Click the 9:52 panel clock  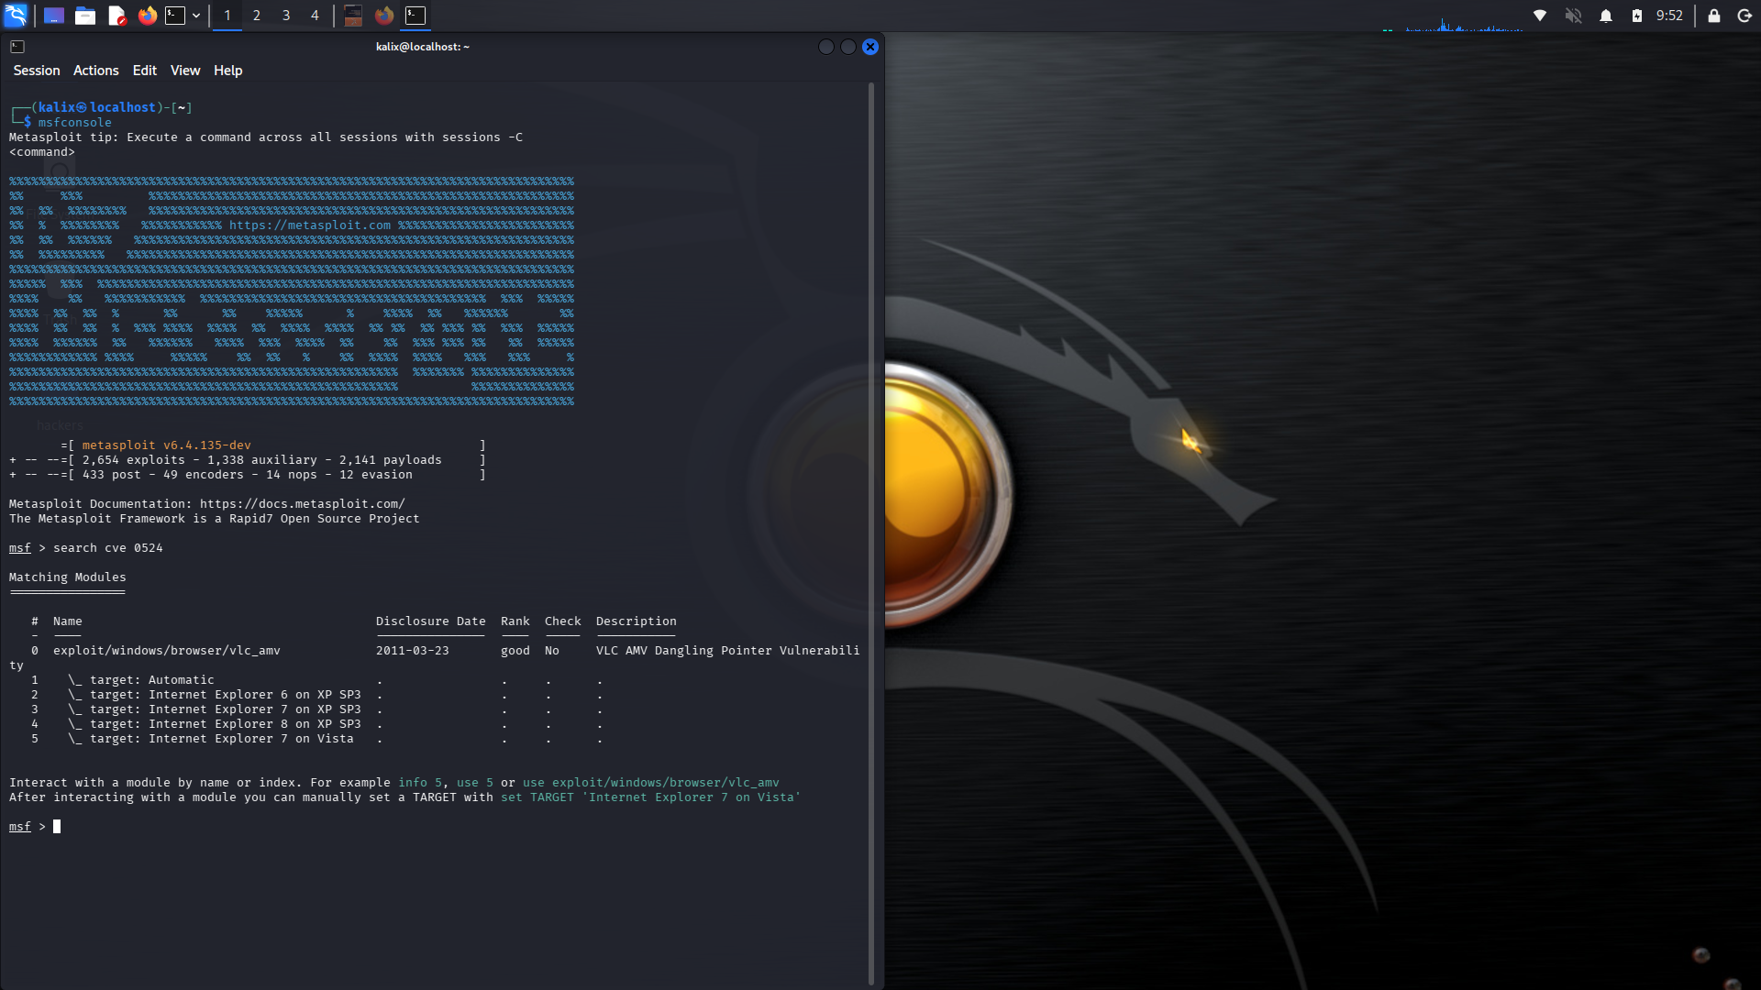(x=1669, y=16)
